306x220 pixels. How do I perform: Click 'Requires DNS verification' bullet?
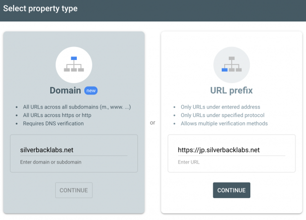(x=53, y=123)
